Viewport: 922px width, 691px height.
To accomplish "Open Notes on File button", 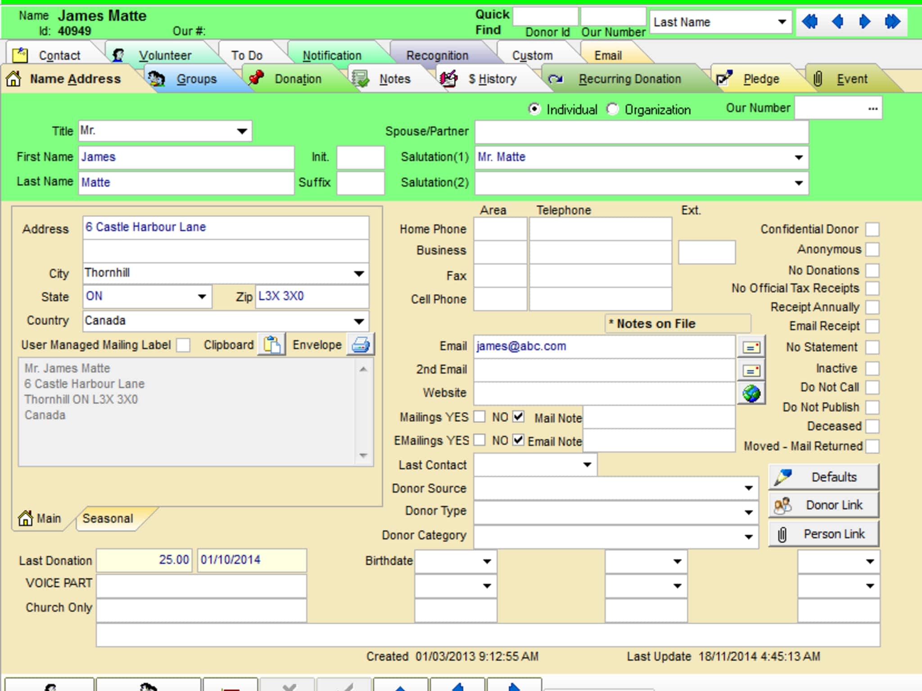I will click(x=678, y=323).
